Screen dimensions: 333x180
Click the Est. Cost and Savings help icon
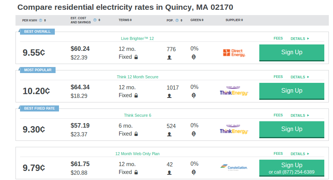95,20
